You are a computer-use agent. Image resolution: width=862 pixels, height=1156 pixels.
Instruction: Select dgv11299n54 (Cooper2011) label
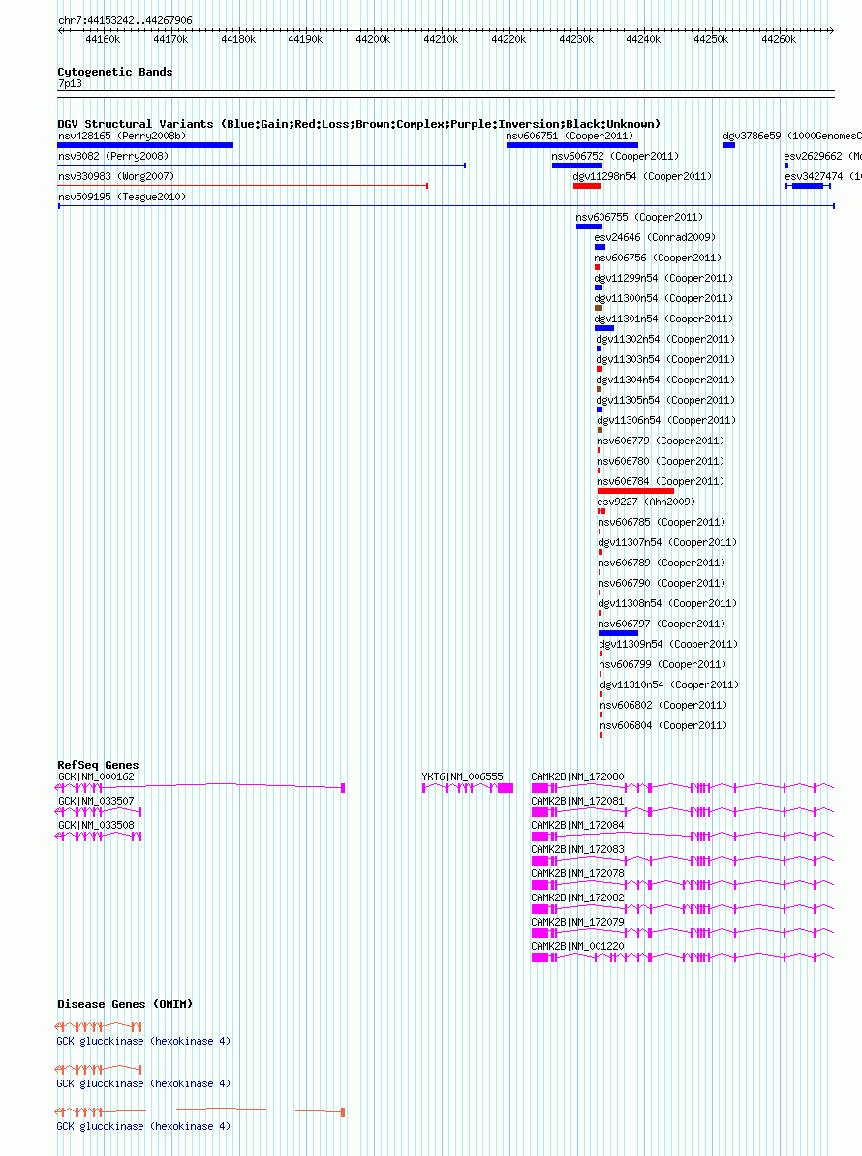tap(663, 279)
